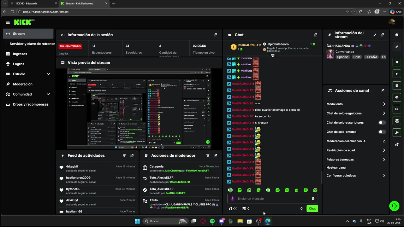Click the purple microphone in message box
404x227 pixels.
point(233,199)
